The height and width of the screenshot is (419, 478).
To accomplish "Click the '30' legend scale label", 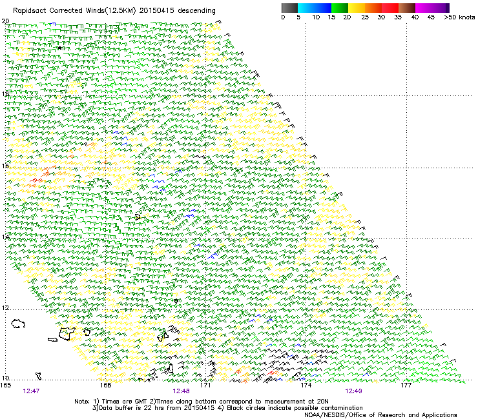I will click(381, 17).
